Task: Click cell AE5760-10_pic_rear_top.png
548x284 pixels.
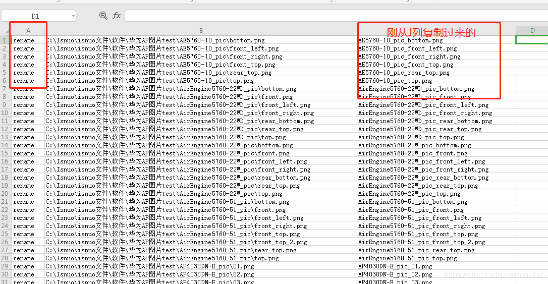Action: (436, 72)
